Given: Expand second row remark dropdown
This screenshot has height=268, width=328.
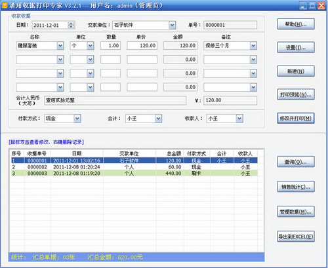Looking at the screenshot, I should click(x=253, y=60).
